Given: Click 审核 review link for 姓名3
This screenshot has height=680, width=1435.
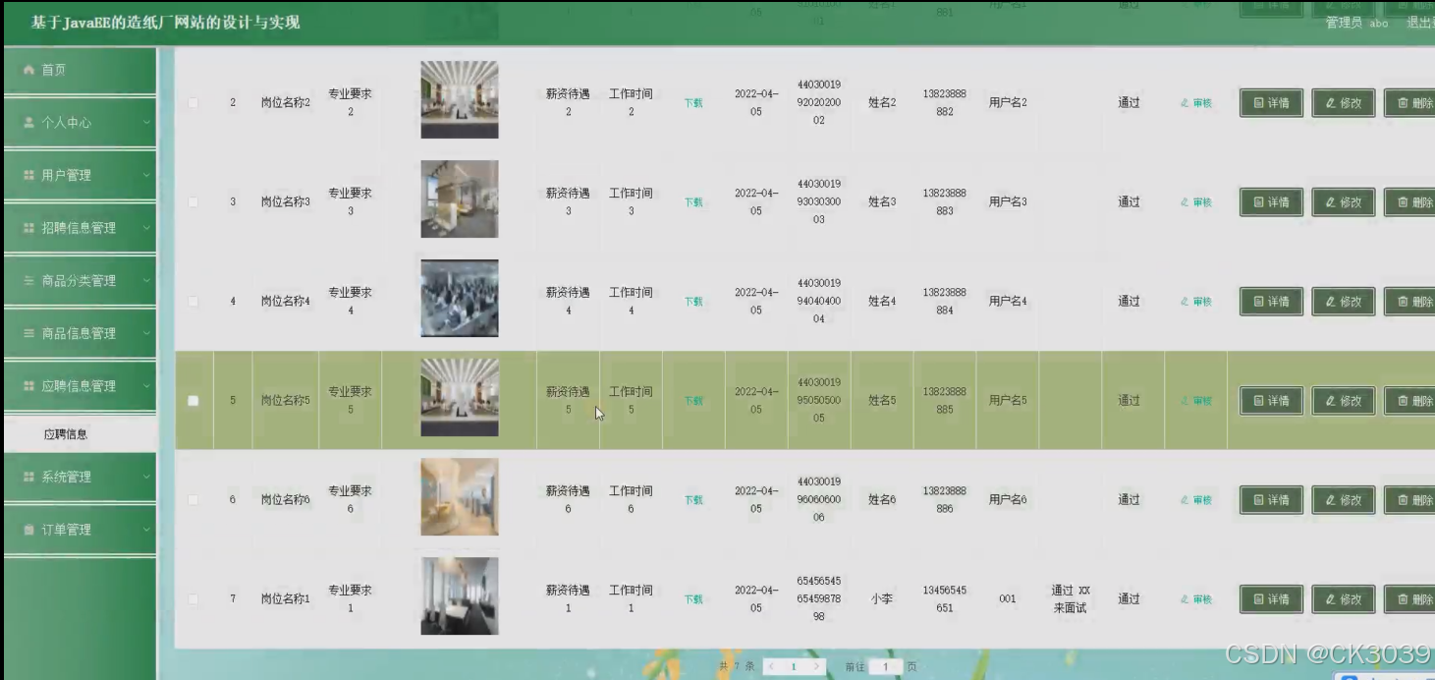Looking at the screenshot, I should coord(1196,202).
